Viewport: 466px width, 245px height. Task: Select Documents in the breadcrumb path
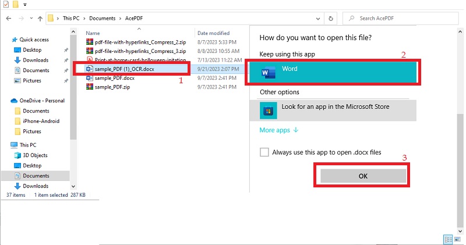tap(103, 19)
